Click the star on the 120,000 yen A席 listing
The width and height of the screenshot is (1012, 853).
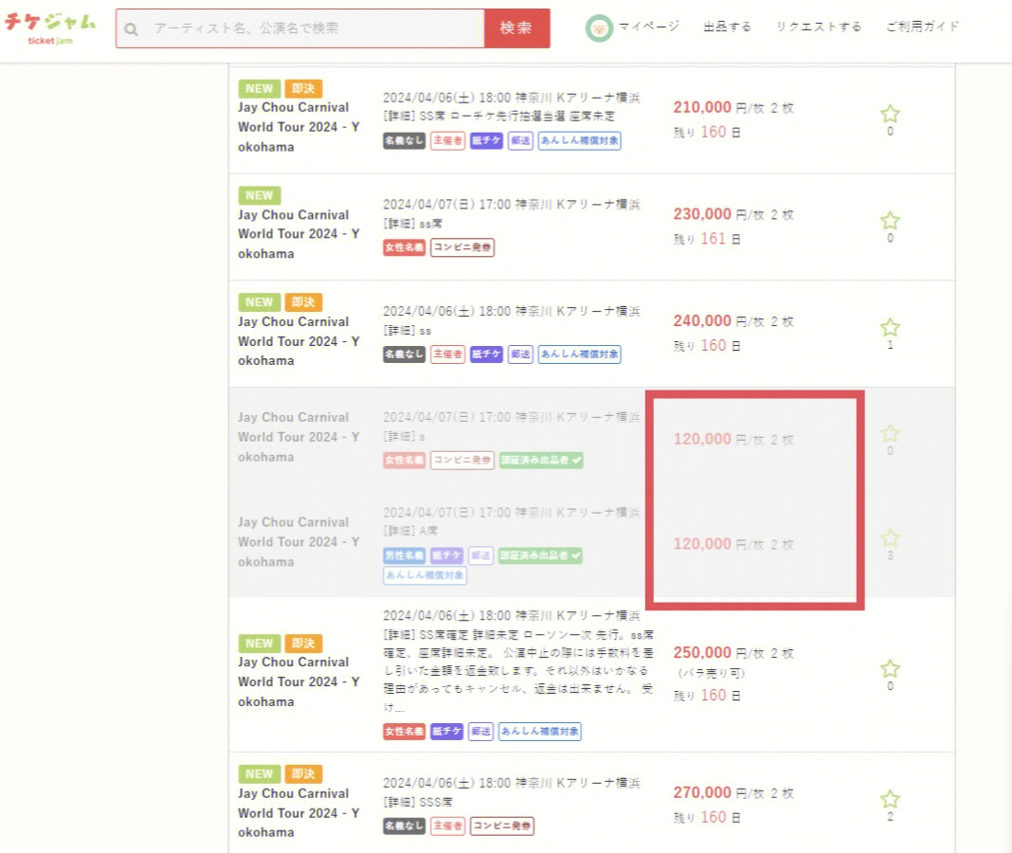[x=890, y=538]
